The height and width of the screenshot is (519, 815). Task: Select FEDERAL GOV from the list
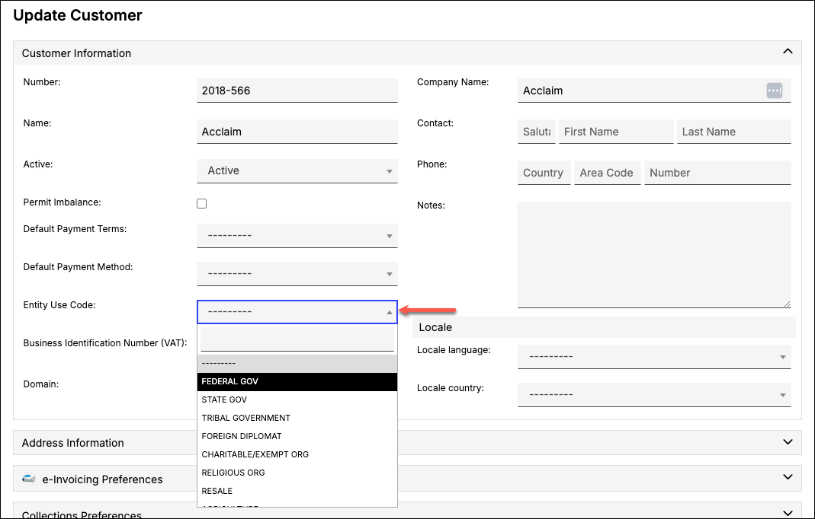coord(297,381)
